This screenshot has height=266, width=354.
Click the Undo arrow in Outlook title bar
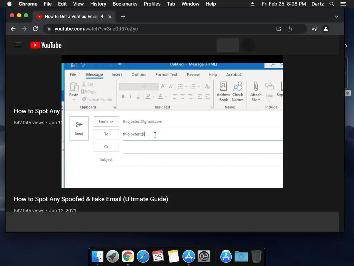83,65
